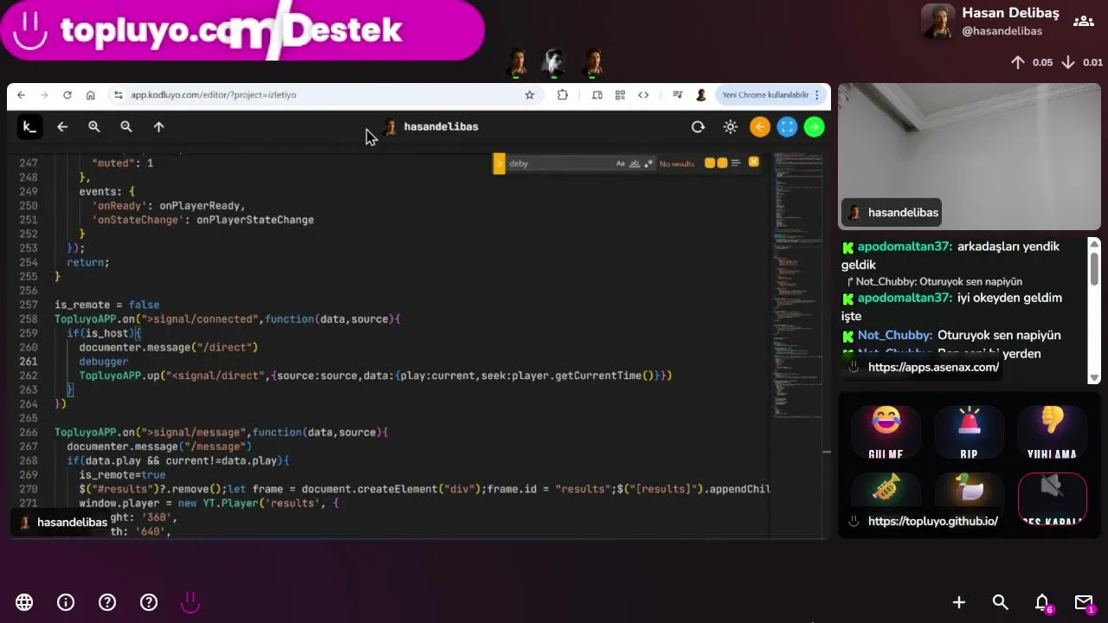Open https://apps.asenax.com/ link

933,367
